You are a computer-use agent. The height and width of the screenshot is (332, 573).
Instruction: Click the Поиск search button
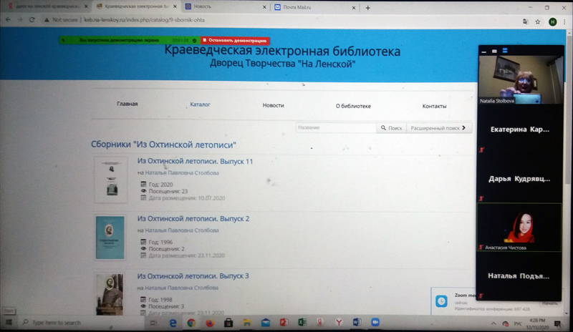(391, 128)
